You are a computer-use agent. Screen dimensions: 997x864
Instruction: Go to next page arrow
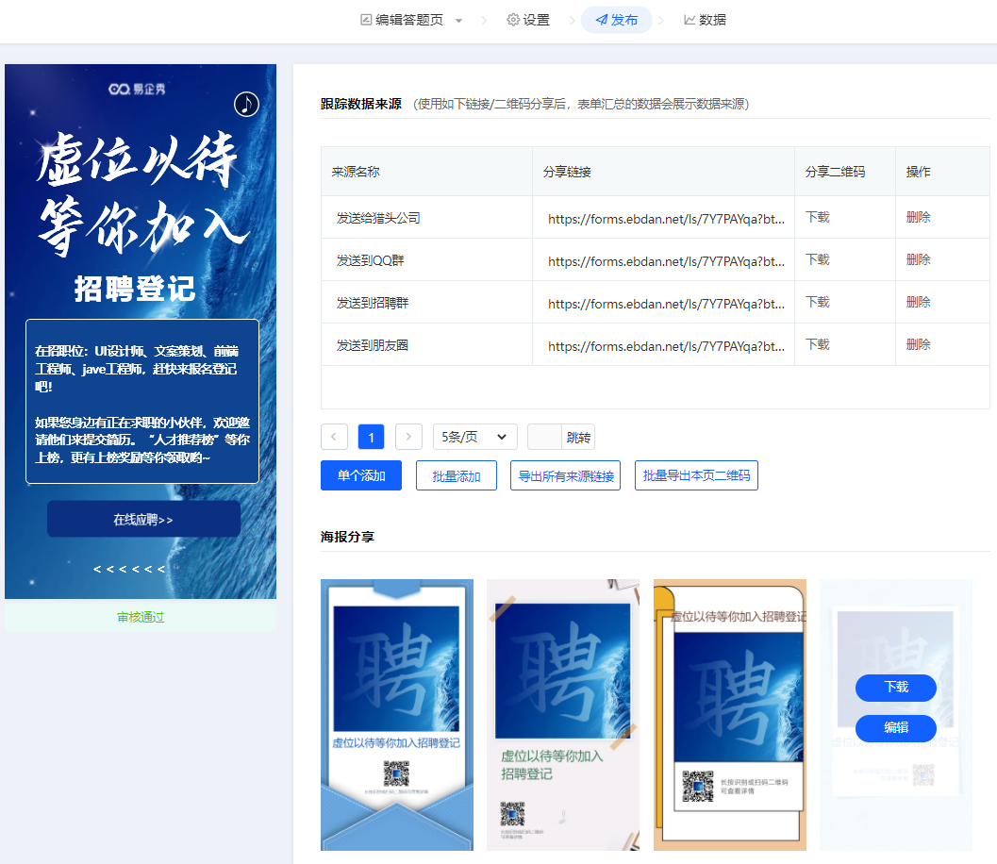(x=408, y=437)
